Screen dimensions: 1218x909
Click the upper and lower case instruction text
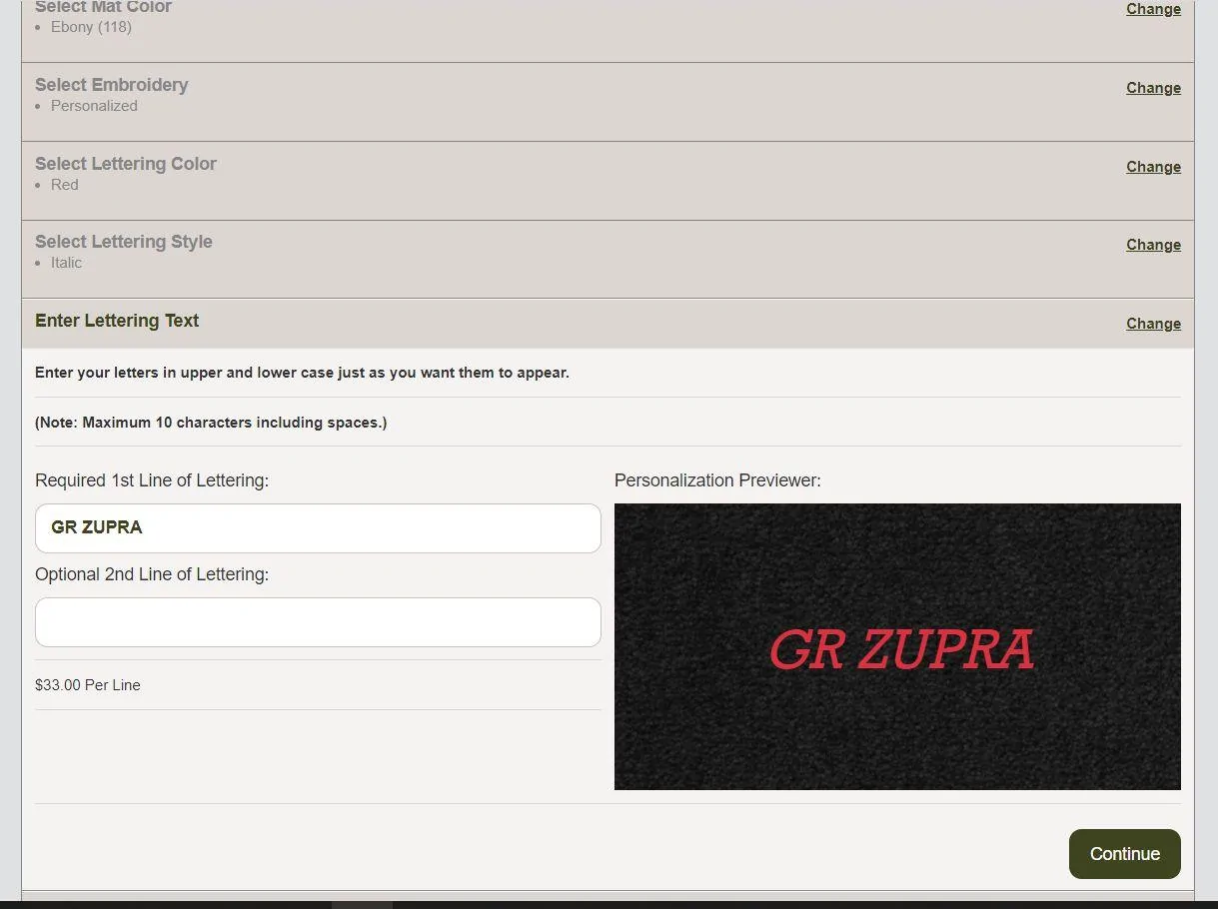pyautogui.click(x=302, y=373)
